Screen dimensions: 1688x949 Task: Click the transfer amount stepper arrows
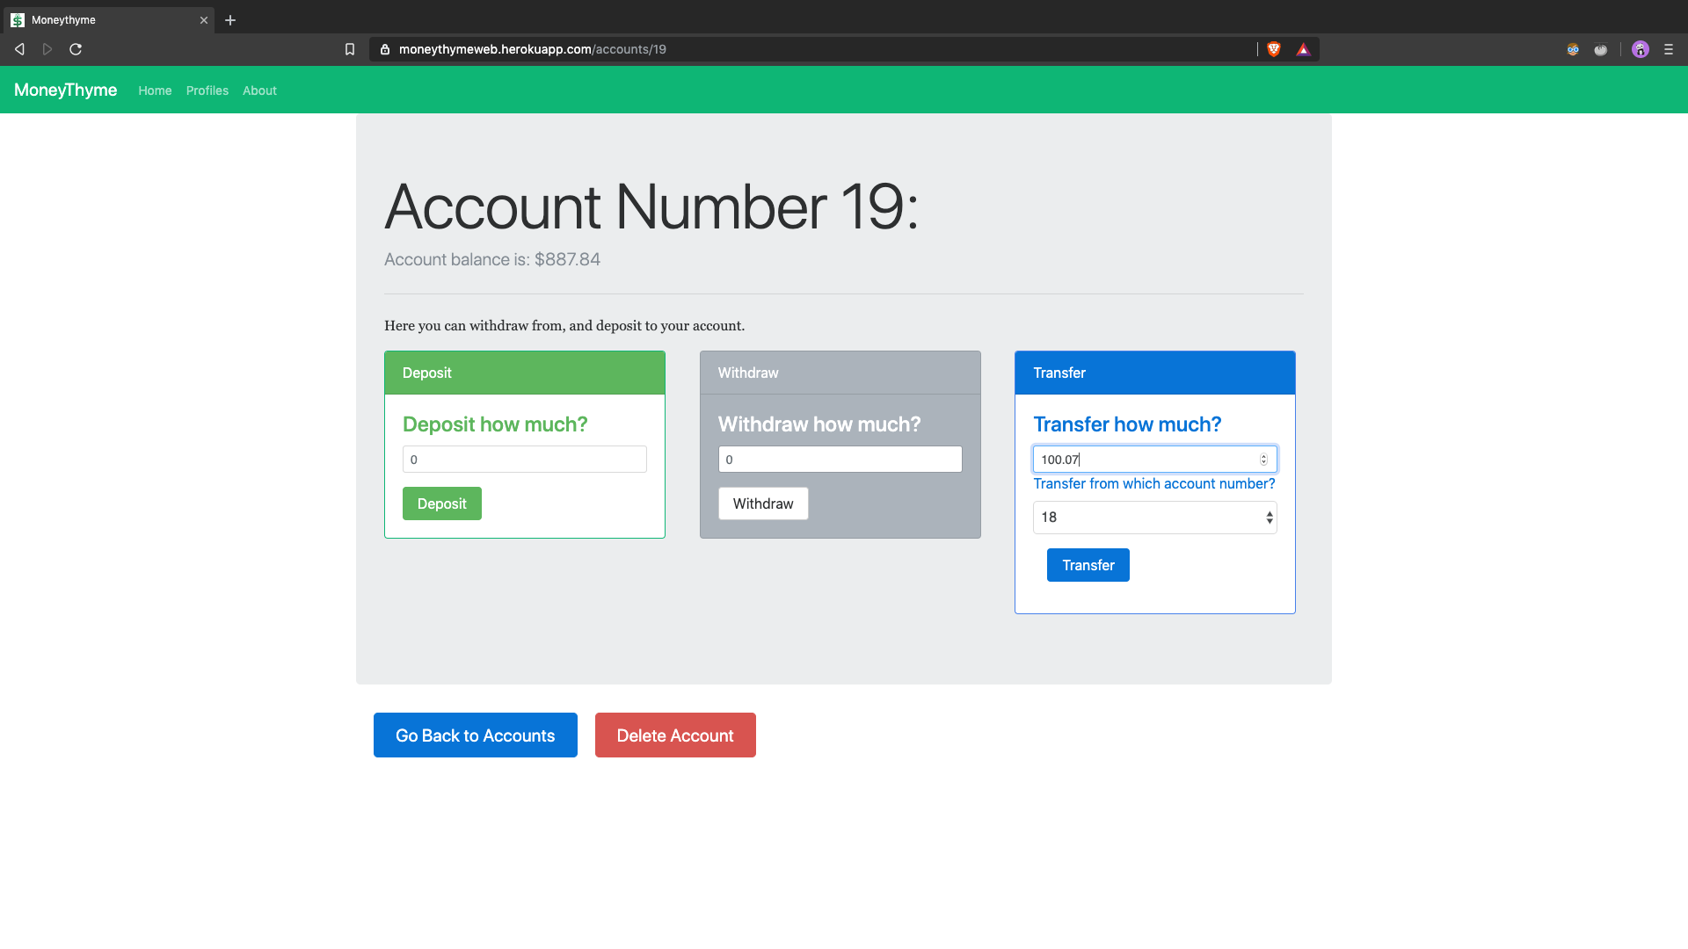pyautogui.click(x=1263, y=460)
